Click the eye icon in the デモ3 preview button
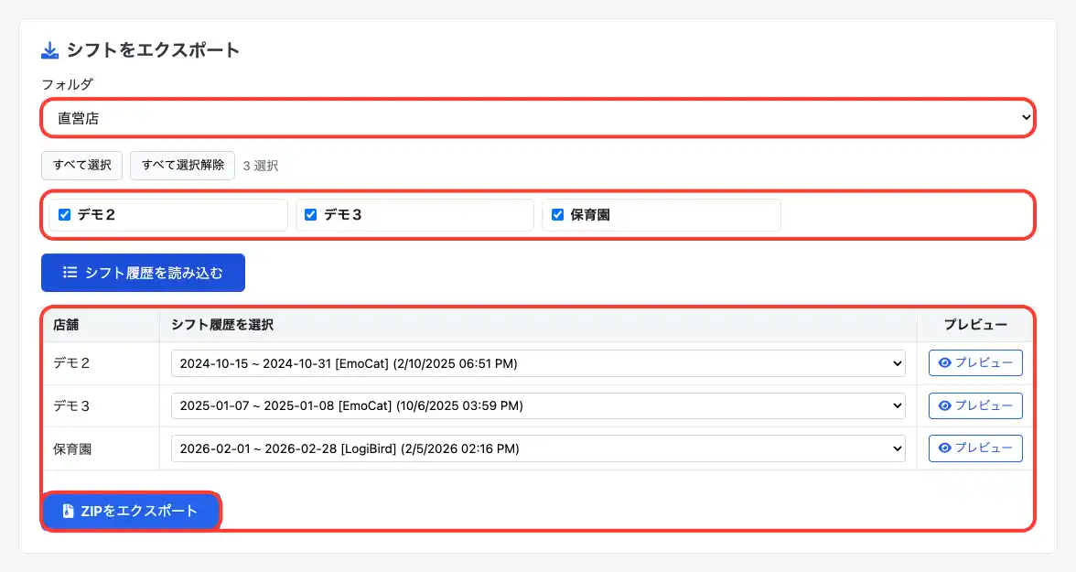1076x572 pixels. tap(945, 405)
